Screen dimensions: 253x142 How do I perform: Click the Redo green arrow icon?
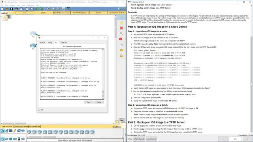click(42, 9)
